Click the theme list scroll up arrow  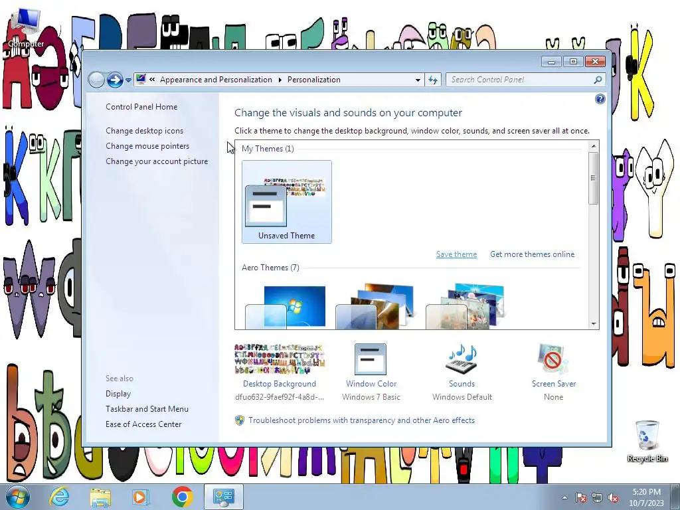(x=594, y=146)
